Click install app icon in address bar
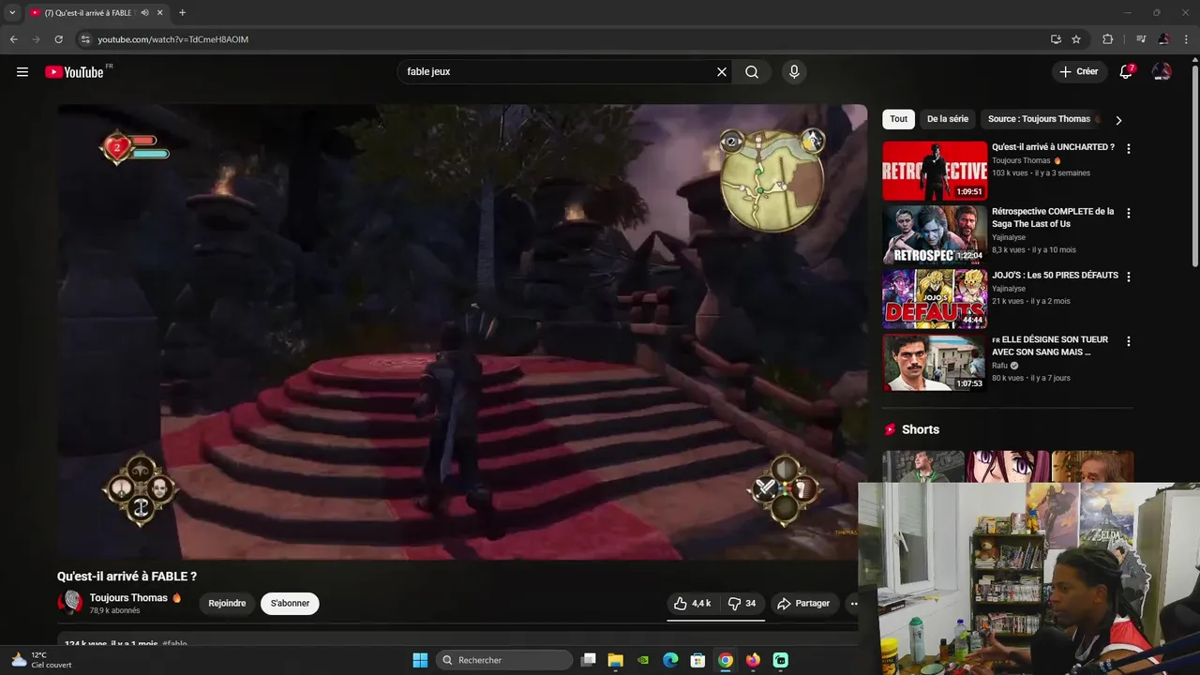Screen dimensions: 1200x675 [x=1056, y=39]
